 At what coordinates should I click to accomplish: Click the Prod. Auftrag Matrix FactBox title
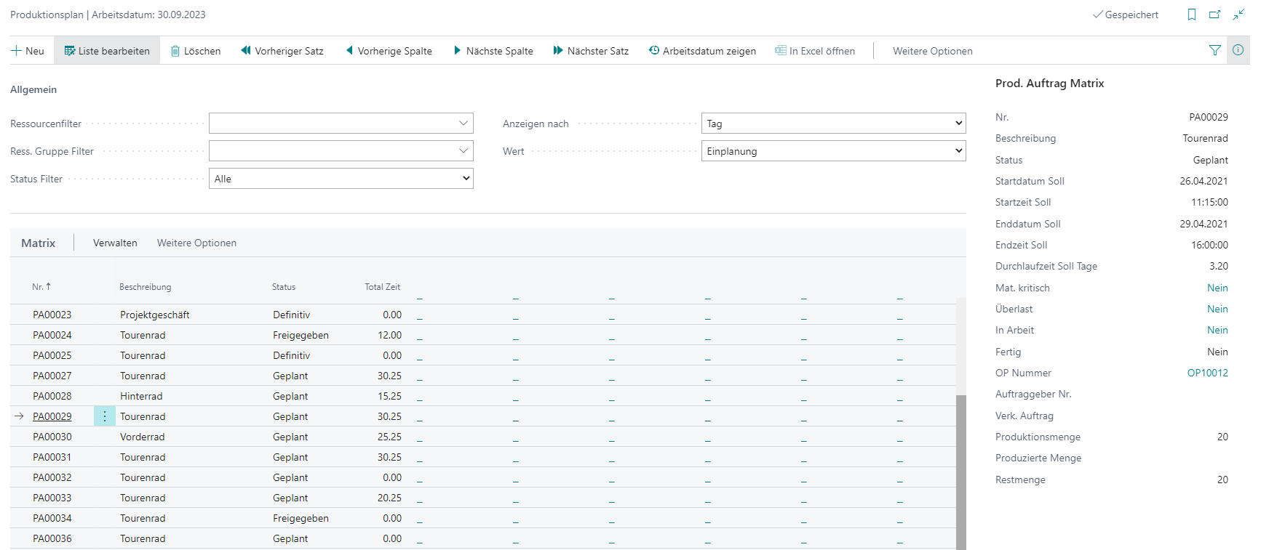click(x=1050, y=84)
